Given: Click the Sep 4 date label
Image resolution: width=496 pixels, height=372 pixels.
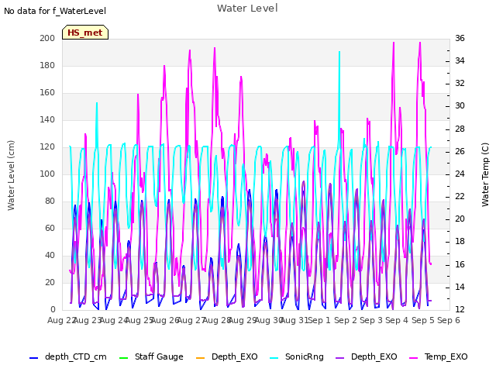Looking at the screenshot, I should click(397, 320).
